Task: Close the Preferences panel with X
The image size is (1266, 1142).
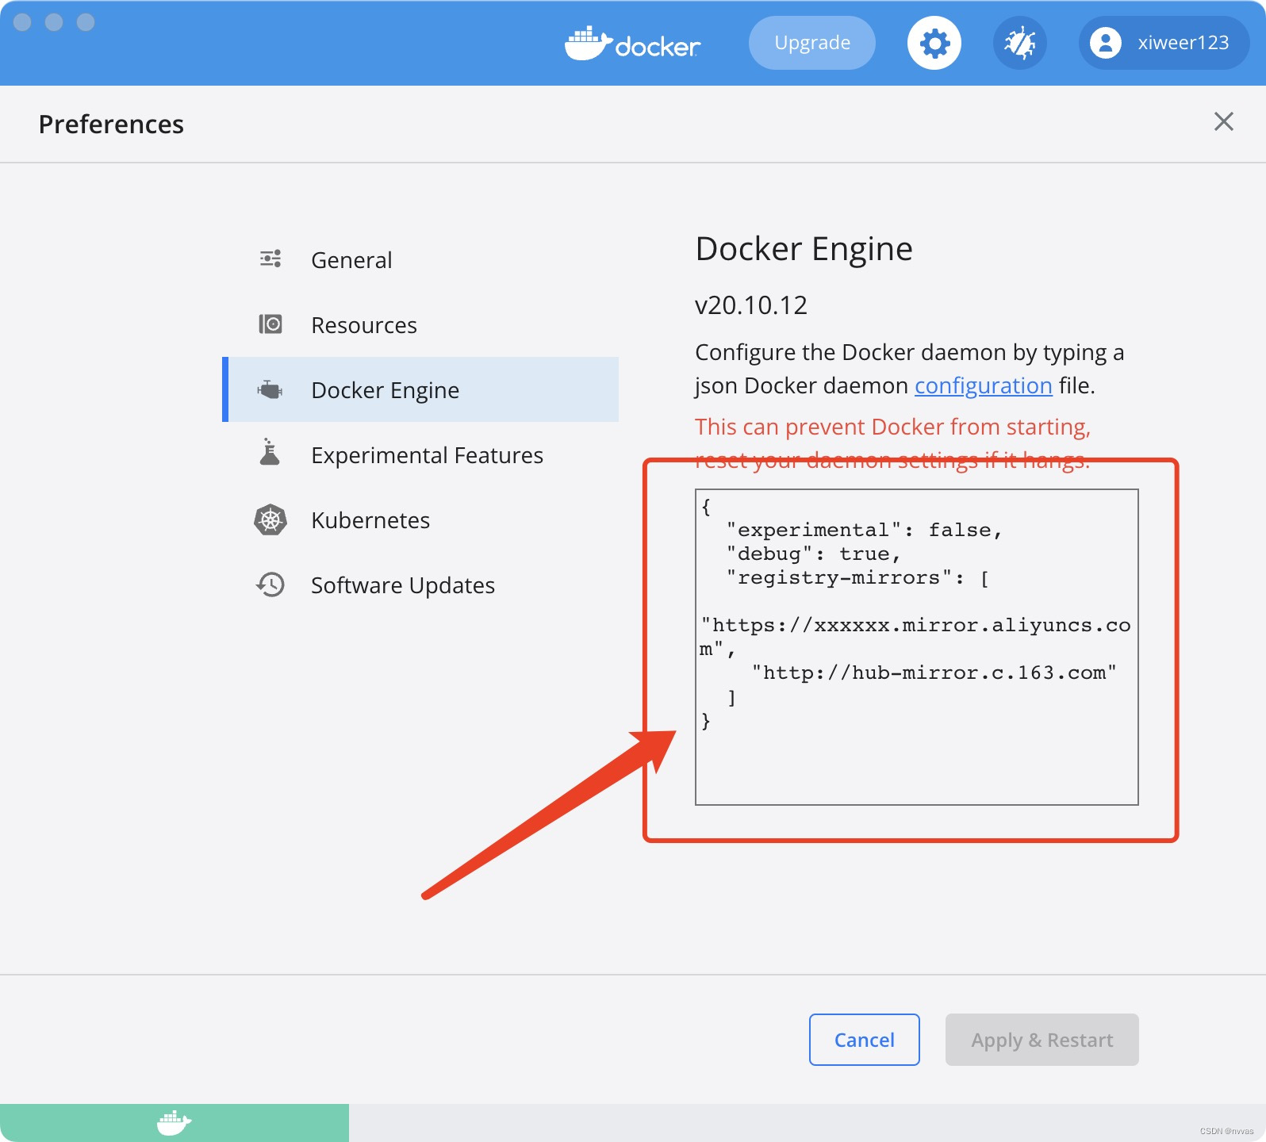Action: click(1223, 121)
